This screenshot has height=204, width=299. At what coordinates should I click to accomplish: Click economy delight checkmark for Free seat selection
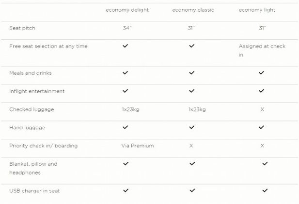(x=126, y=46)
